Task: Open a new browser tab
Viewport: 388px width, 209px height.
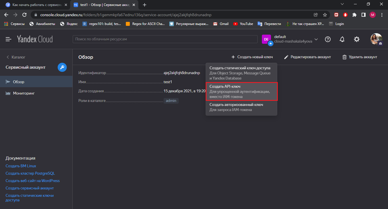Action: click(x=145, y=5)
